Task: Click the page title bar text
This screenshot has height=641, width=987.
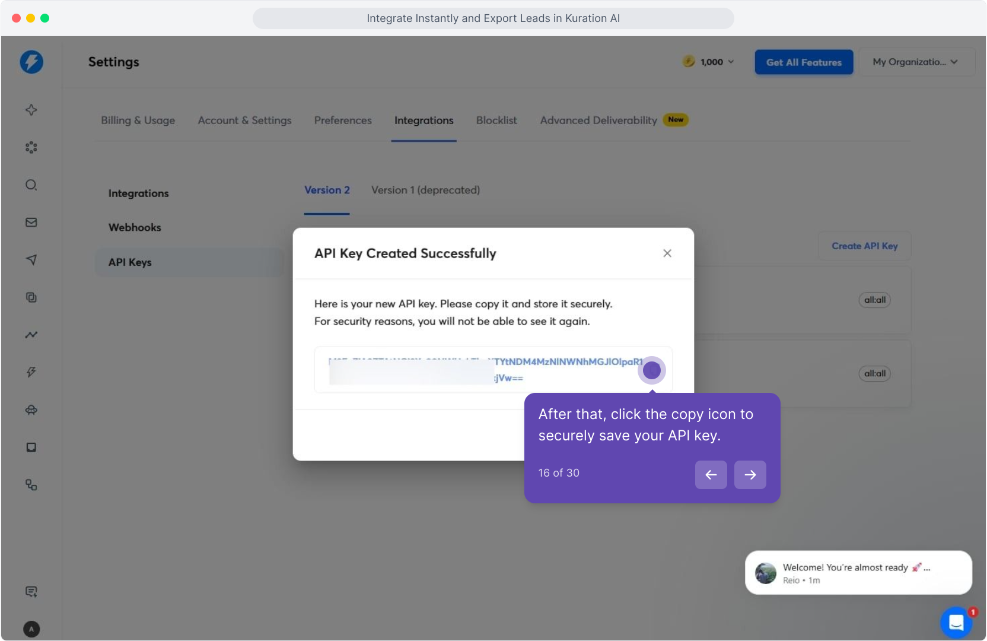Action: (x=493, y=18)
